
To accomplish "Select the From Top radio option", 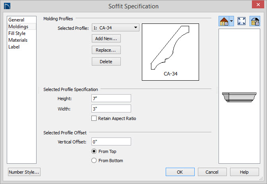I will pos(94,151).
